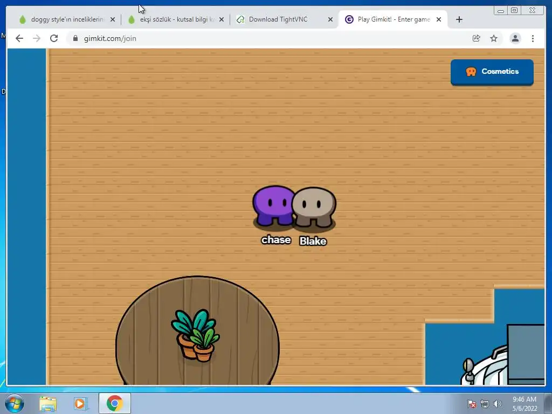Click the purple character named chase
The width and height of the screenshot is (552, 414).
pyautogui.click(x=274, y=206)
